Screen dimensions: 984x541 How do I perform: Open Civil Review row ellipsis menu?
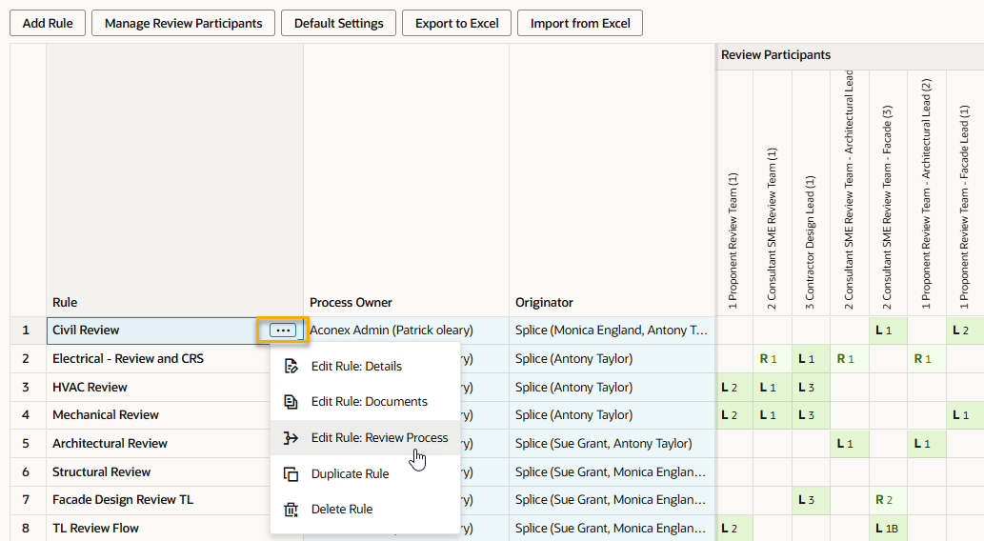tap(282, 331)
